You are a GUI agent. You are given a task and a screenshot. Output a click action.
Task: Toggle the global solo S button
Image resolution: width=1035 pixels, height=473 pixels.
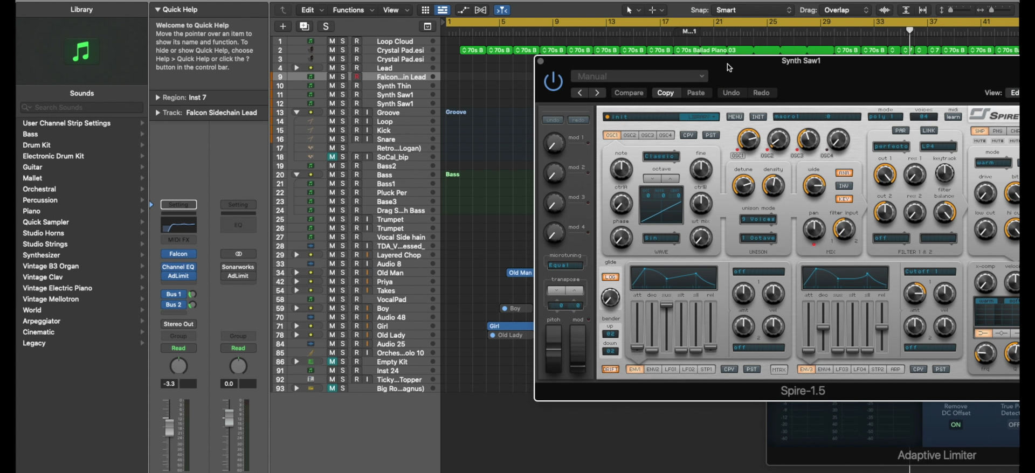[326, 26]
